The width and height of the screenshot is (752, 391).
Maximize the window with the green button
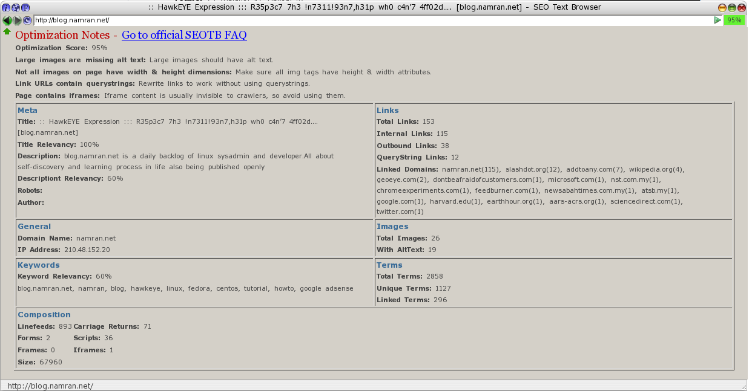pos(731,8)
